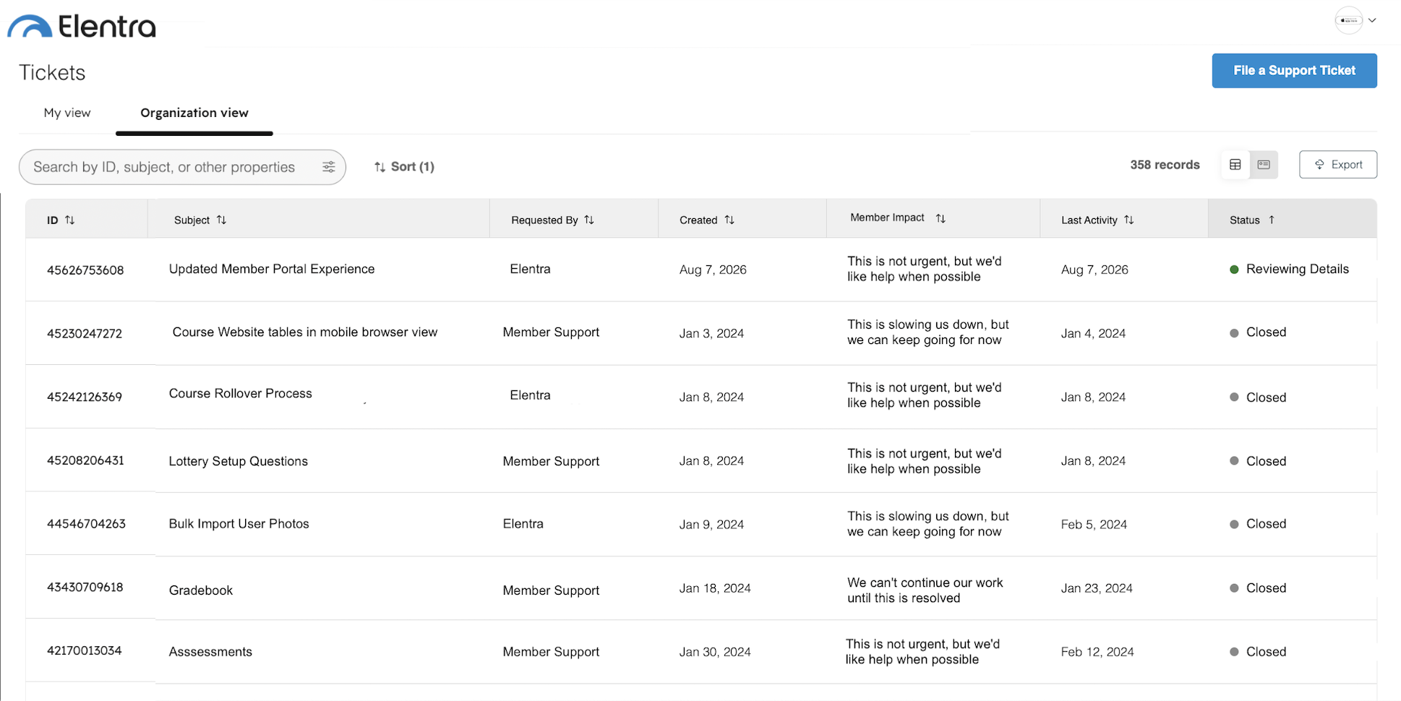Open ticket ID 42170013034
The width and height of the screenshot is (1401, 701).
(85, 650)
